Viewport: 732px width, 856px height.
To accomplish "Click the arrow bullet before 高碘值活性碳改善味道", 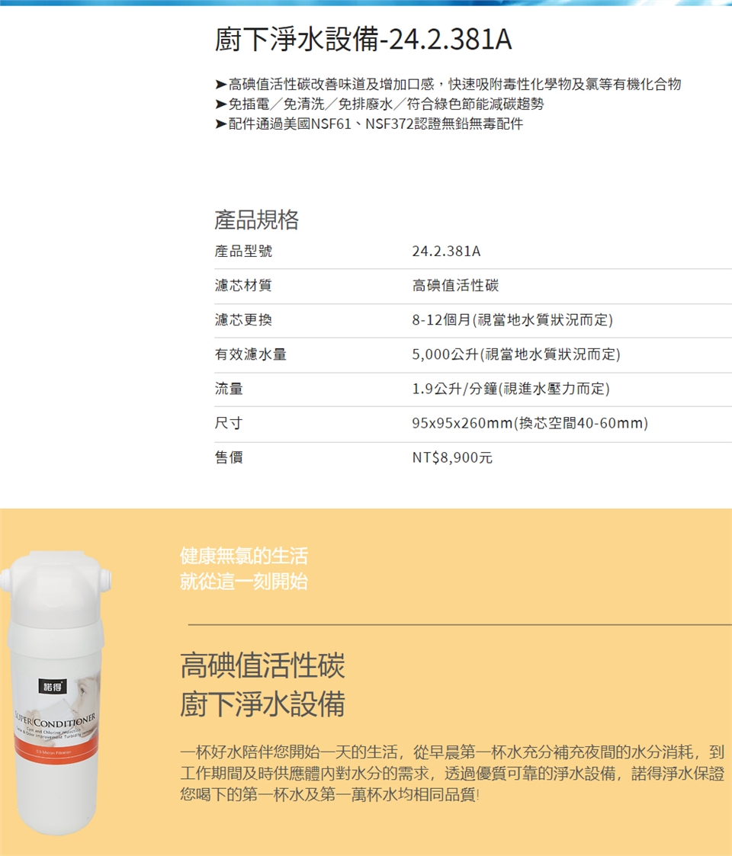I will coord(220,84).
